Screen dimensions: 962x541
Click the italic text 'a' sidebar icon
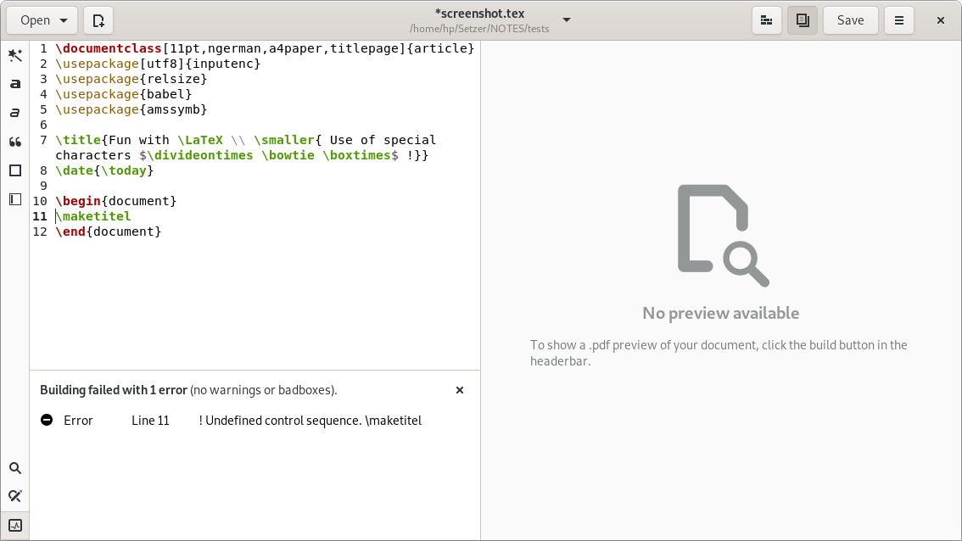click(15, 113)
